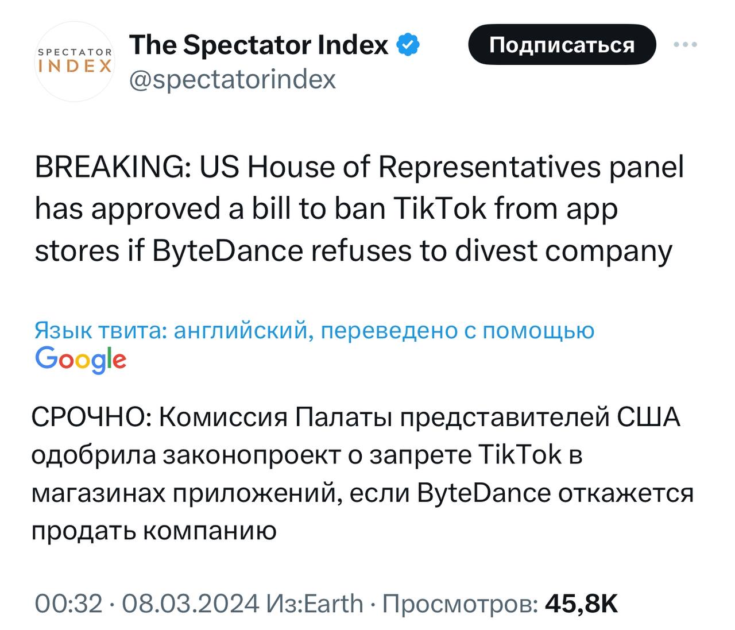This screenshot has width=735, height=630.
Task: Click the 'Из:Earth' source label
Action: (x=315, y=604)
